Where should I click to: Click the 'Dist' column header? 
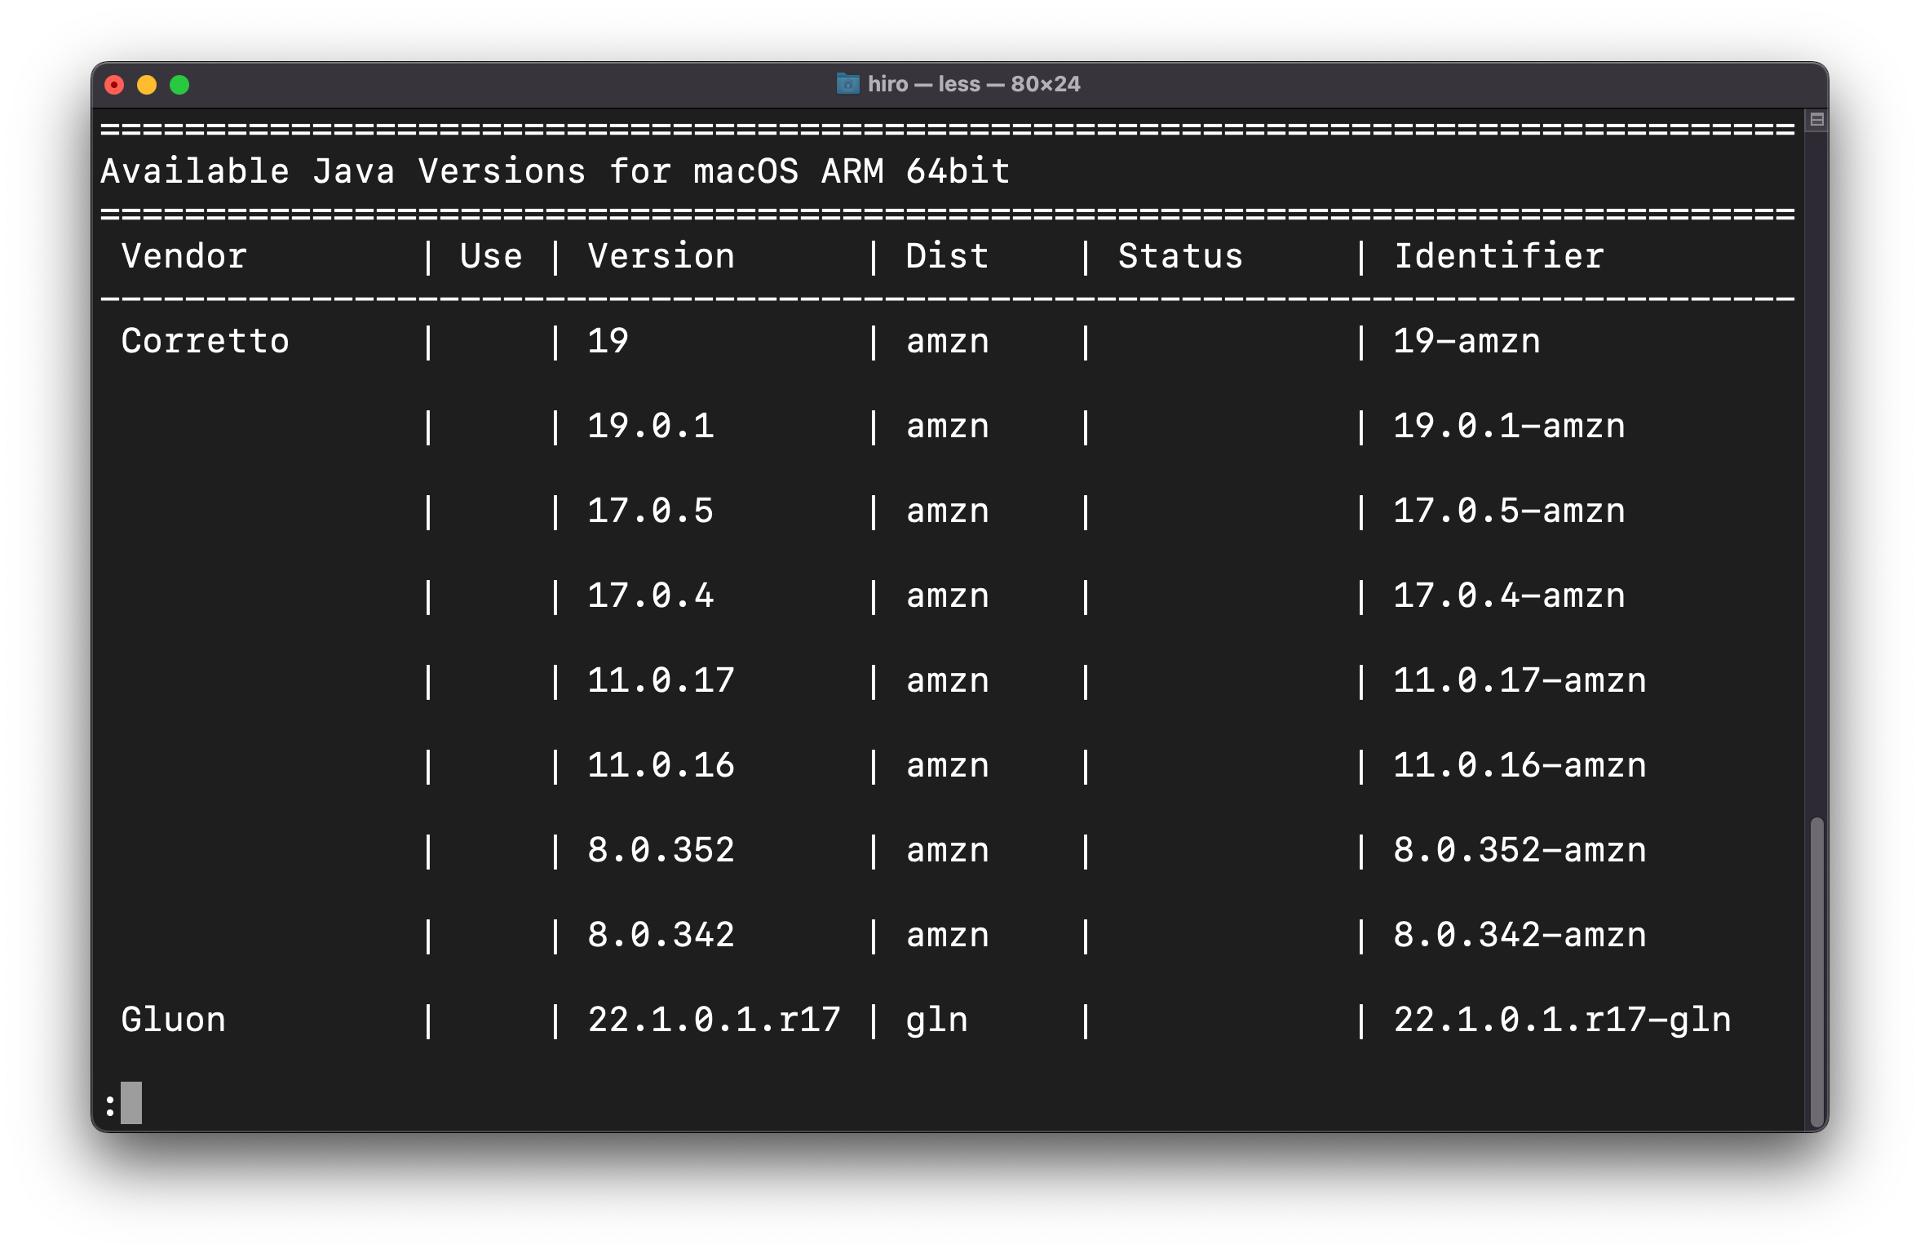click(947, 256)
